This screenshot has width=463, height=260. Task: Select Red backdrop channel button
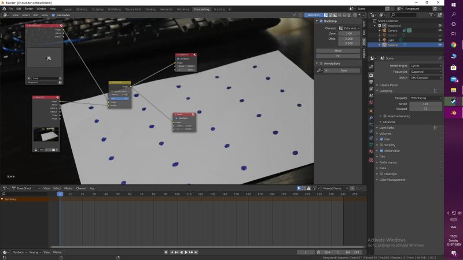(x=340, y=15)
